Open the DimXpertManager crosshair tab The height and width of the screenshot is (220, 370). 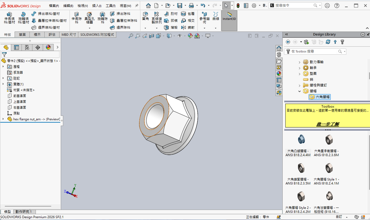pyautogui.click(x=38, y=47)
